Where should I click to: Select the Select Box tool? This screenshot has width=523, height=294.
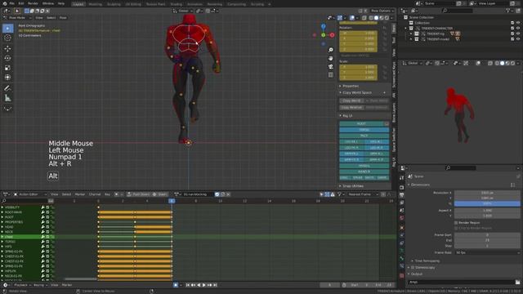click(x=7, y=29)
